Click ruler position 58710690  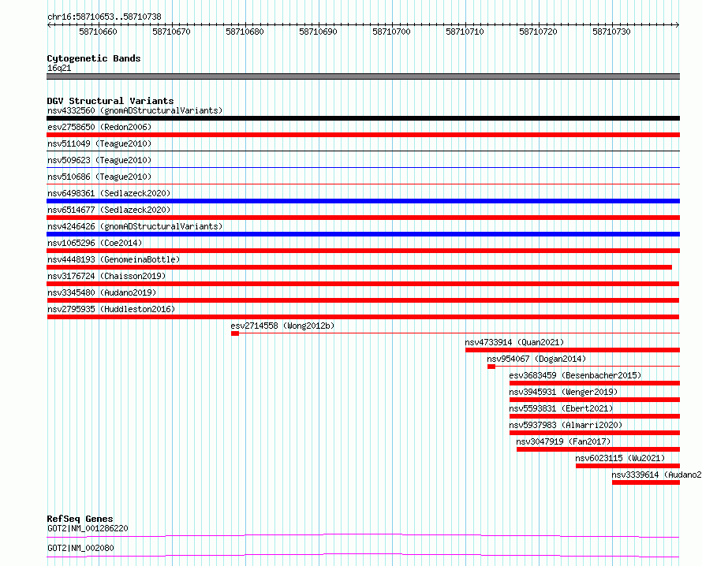pos(319,32)
